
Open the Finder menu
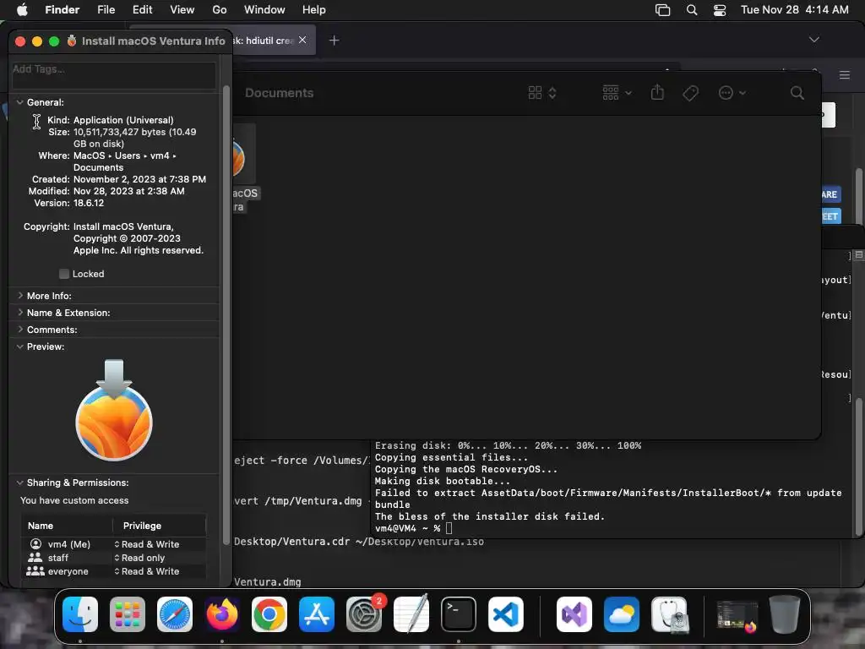pos(63,9)
